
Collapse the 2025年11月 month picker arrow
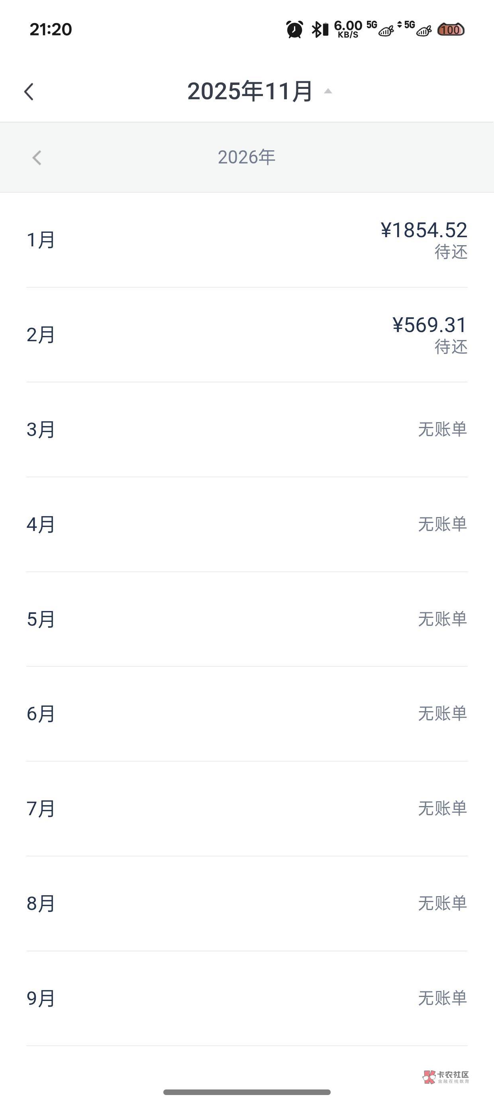[x=328, y=91]
